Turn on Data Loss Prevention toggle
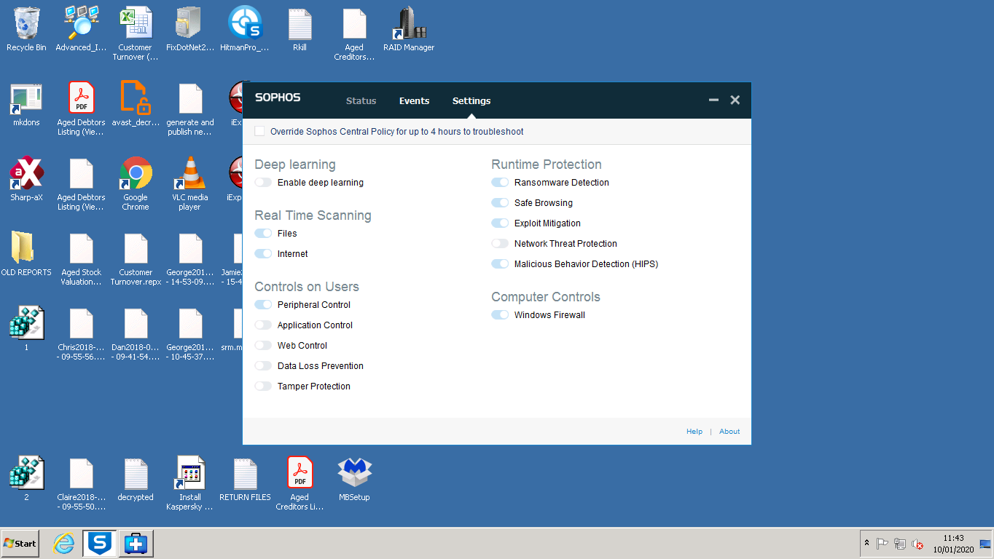 [263, 366]
